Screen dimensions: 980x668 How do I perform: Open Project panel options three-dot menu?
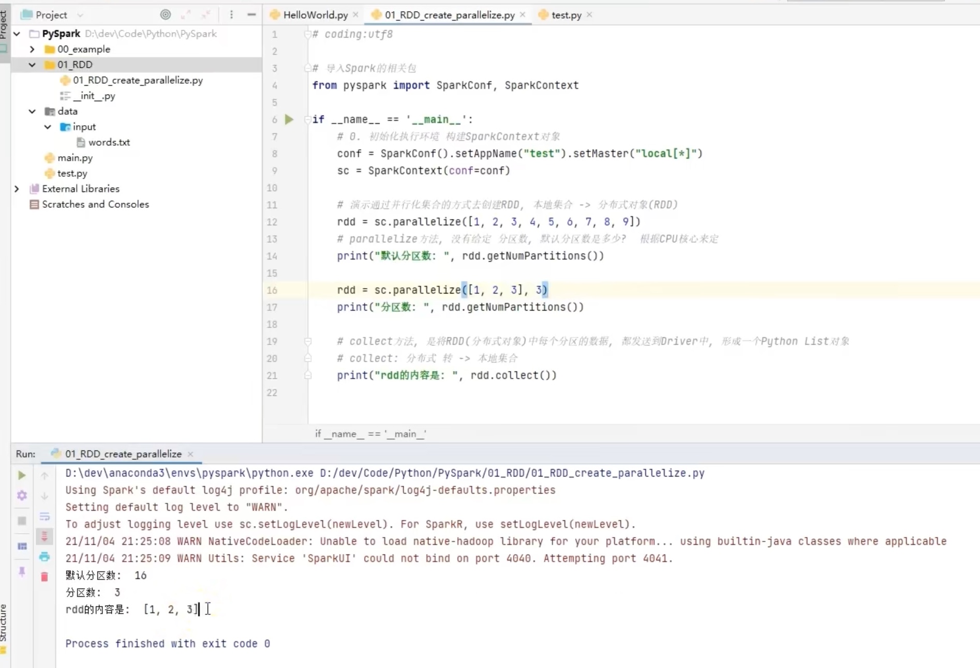[231, 14]
